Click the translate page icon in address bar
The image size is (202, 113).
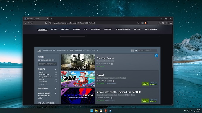pyautogui.click(x=138, y=23)
